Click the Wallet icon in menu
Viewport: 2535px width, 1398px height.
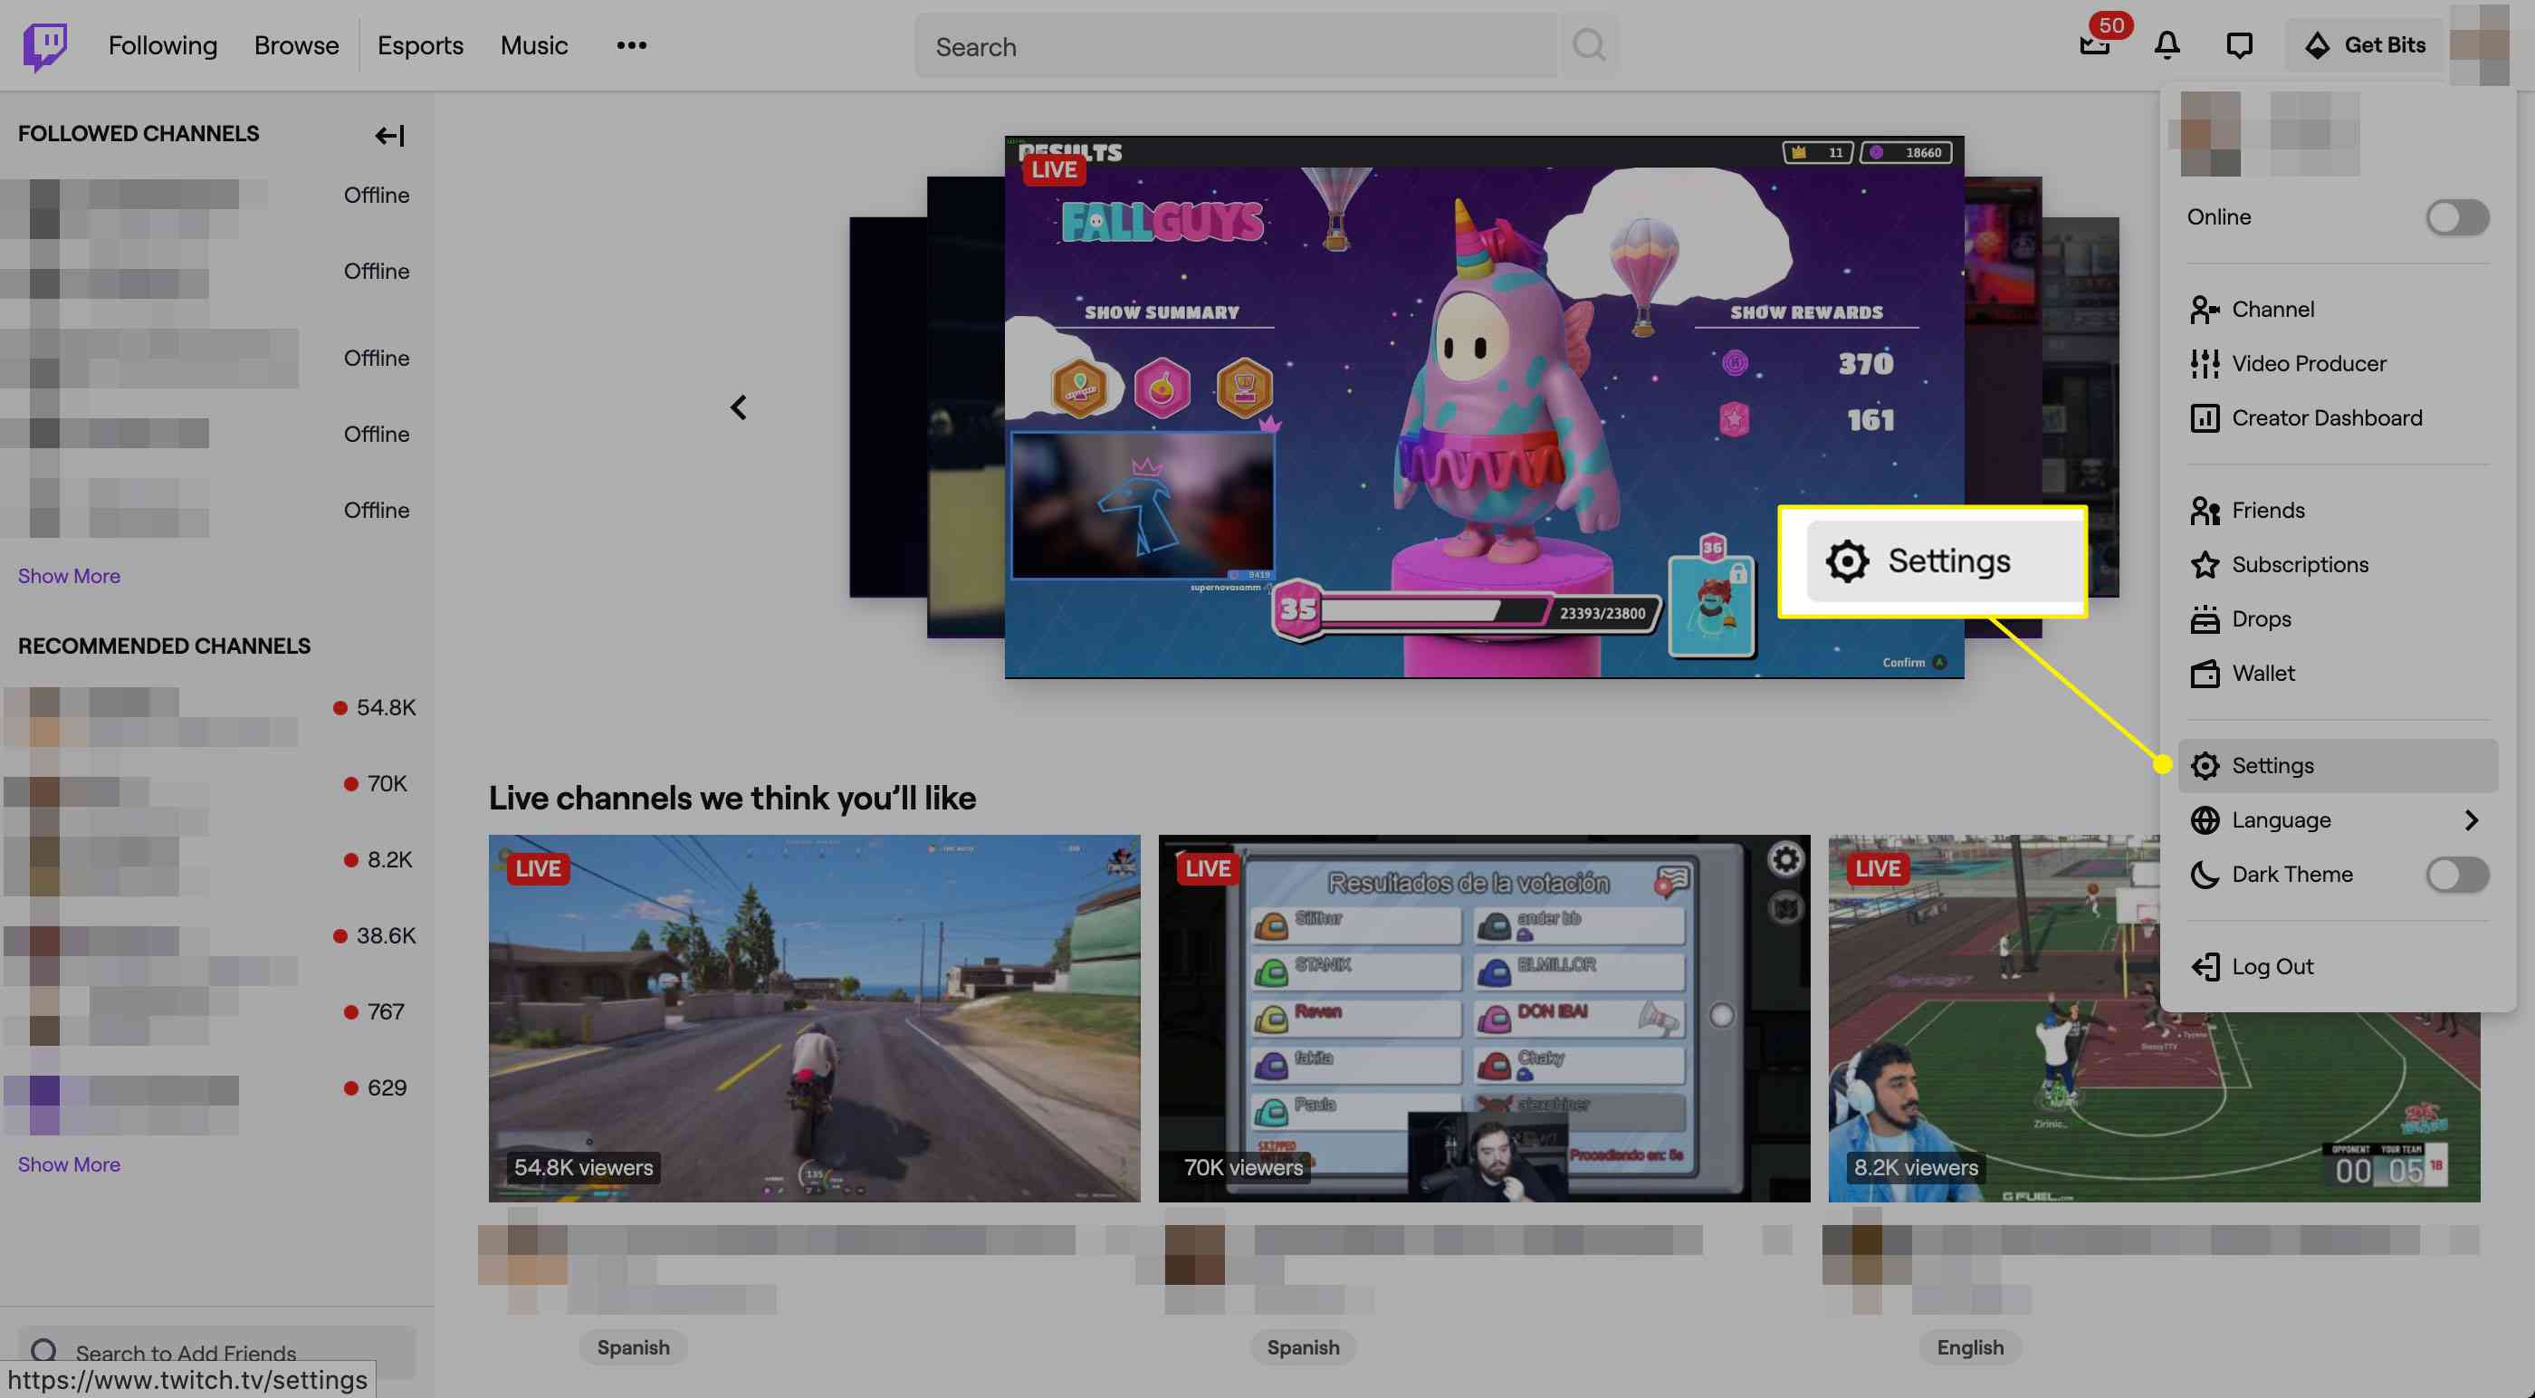2203,673
